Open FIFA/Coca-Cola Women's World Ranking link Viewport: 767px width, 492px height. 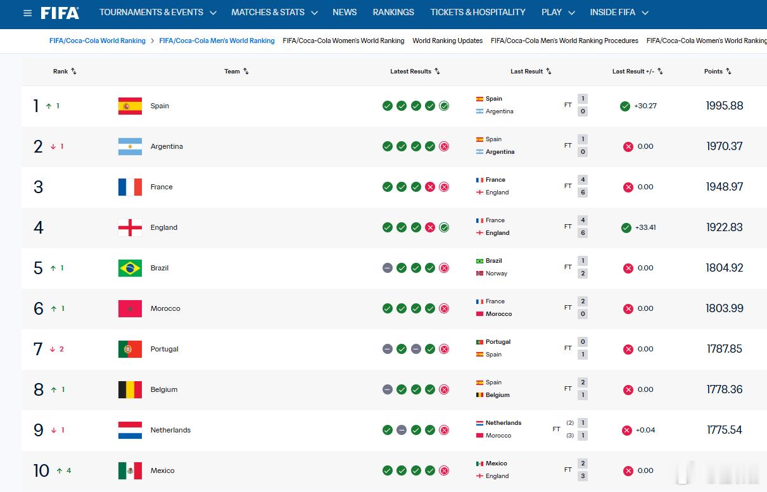click(343, 41)
